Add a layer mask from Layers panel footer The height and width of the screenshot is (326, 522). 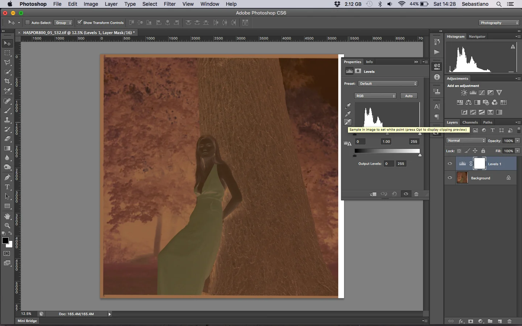pyautogui.click(x=471, y=321)
